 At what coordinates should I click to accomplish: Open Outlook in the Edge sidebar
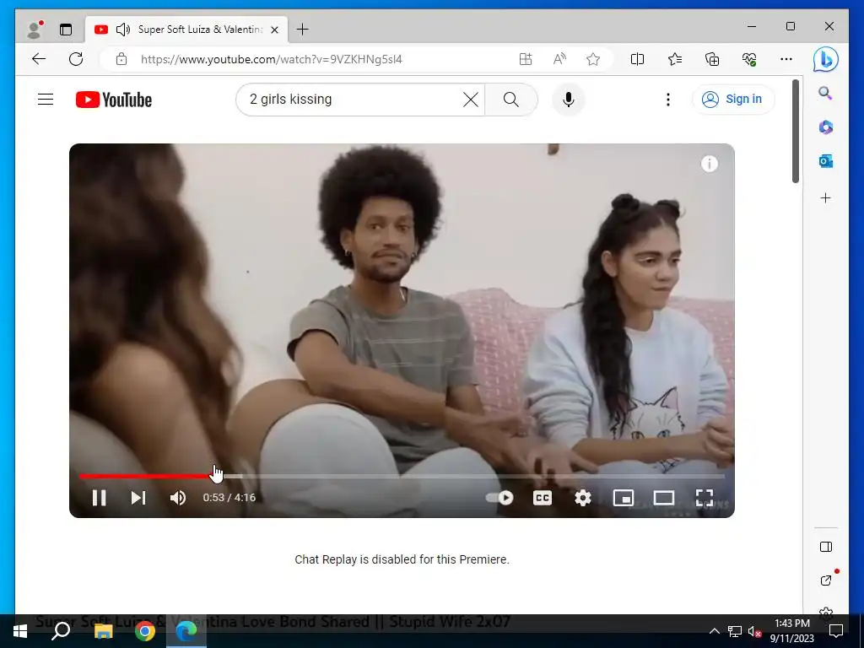[x=825, y=161]
